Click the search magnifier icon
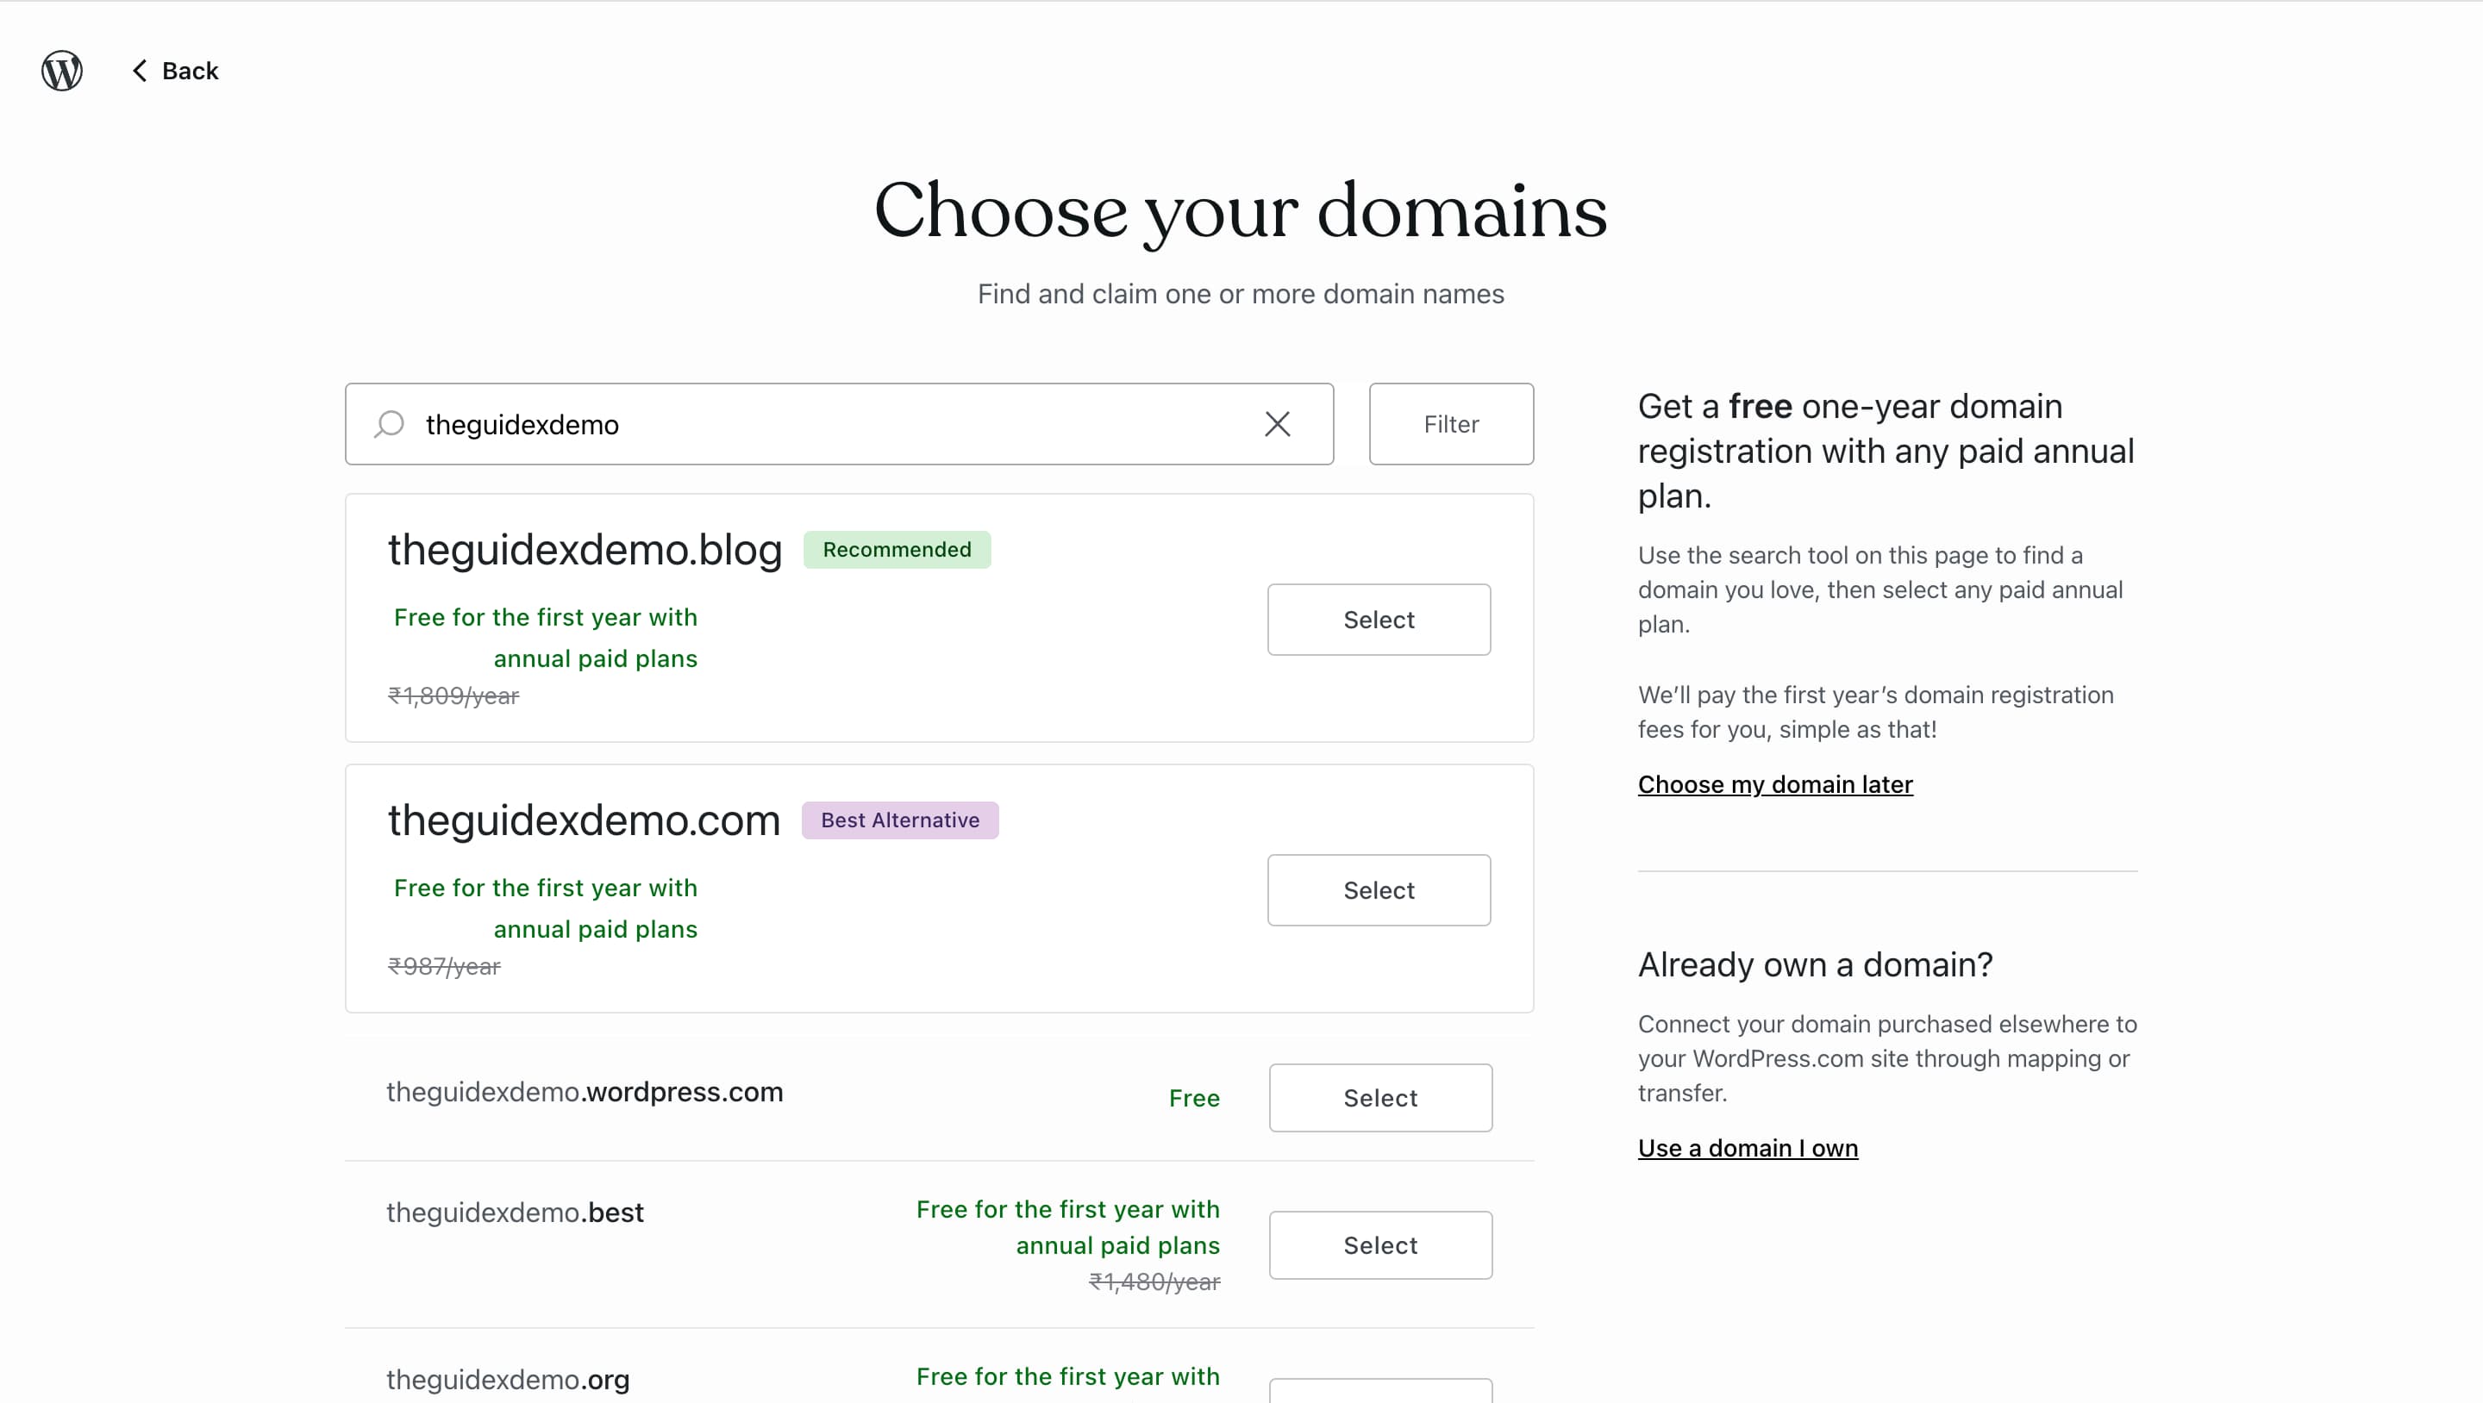The width and height of the screenshot is (2483, 1403). pyautogui.click(x=389, y=424)
